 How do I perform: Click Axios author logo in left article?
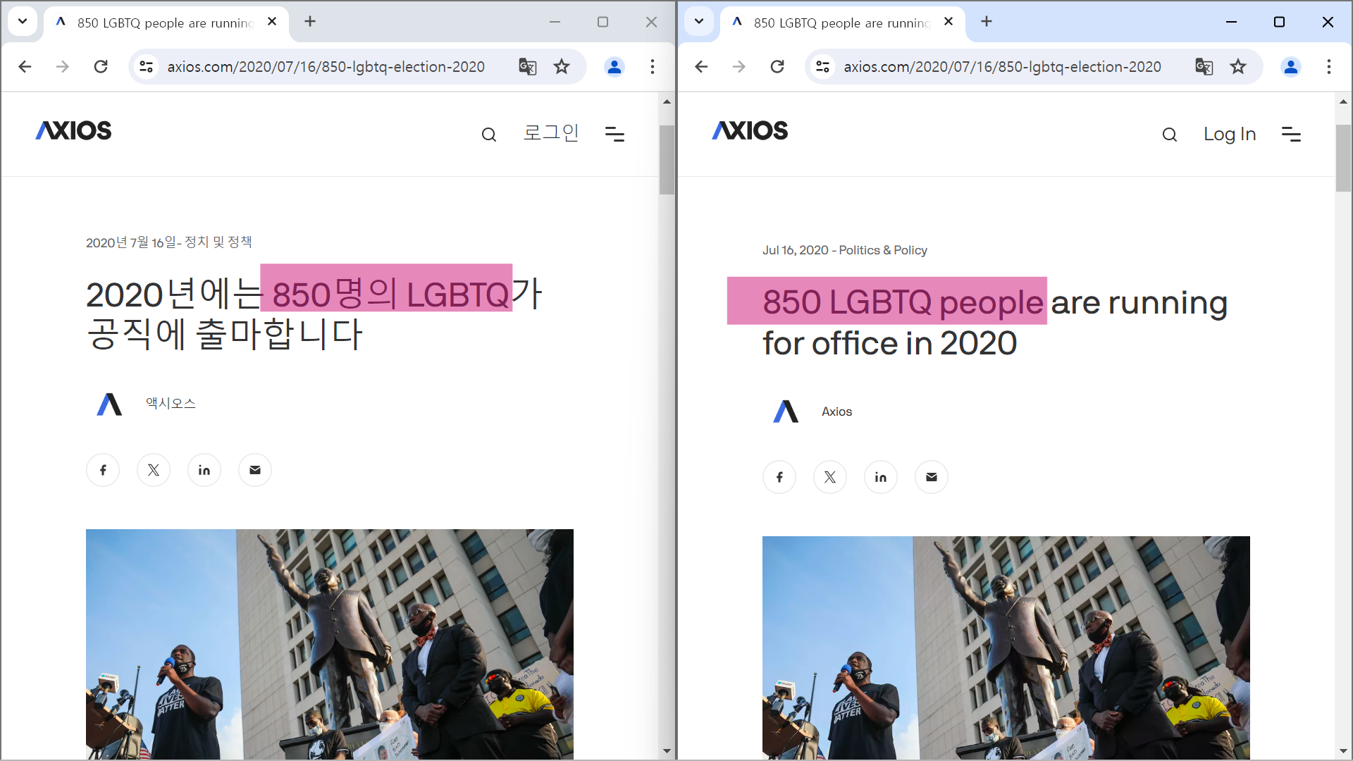point(109,404)
